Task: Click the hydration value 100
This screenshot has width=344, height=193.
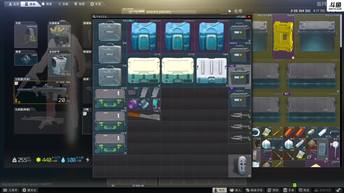Action: click(x=71, y=160)
